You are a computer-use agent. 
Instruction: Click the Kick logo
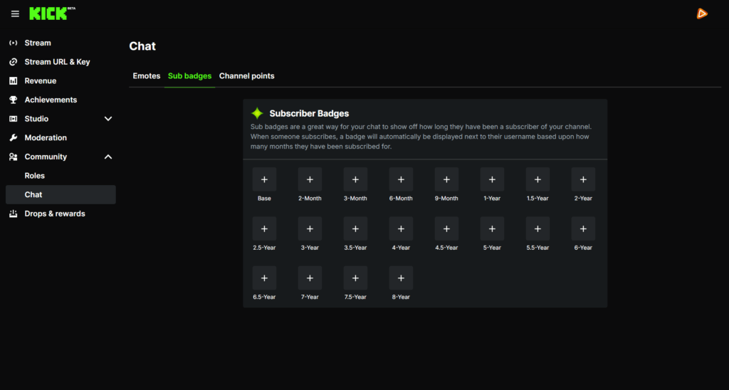click(48, 14)
